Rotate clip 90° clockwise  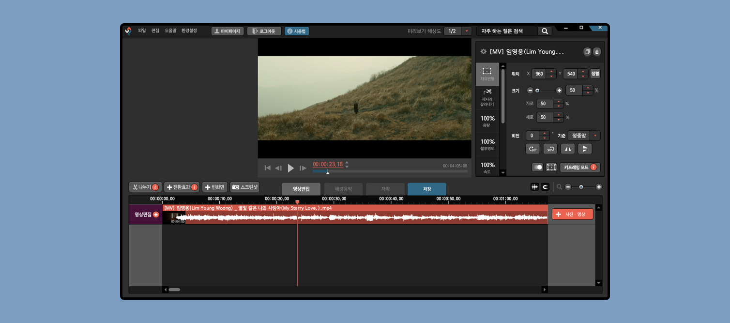point(532,149)
